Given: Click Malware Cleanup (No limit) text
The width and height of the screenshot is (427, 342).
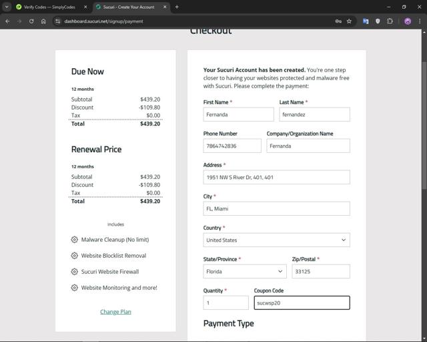Looking at the screenshot, I should (x=115, y=239).
